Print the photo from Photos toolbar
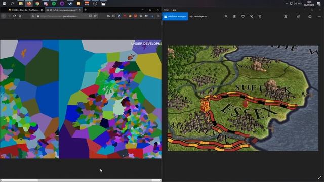This screenshot has width=324, height=182. point(310,16)
